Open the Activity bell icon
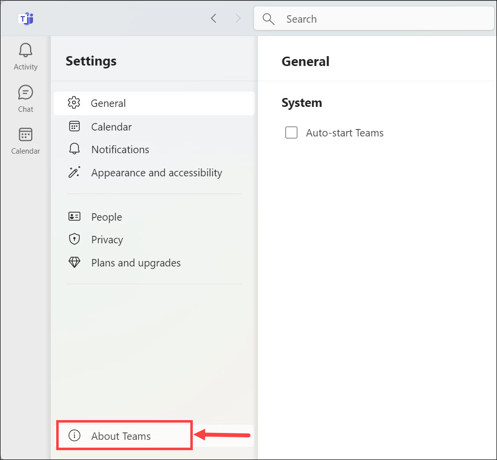The height and width of the screenshot is (460, 497). coord(26,50)
